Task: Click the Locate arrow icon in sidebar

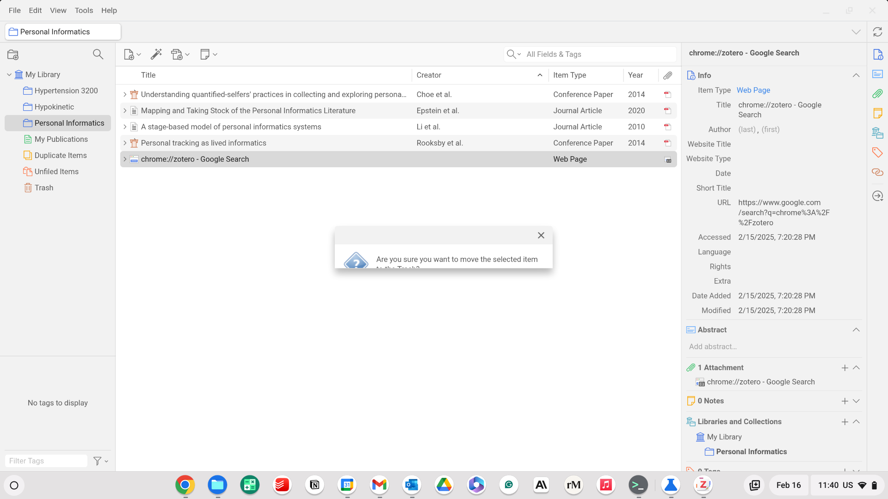Action: click(877, 196)
